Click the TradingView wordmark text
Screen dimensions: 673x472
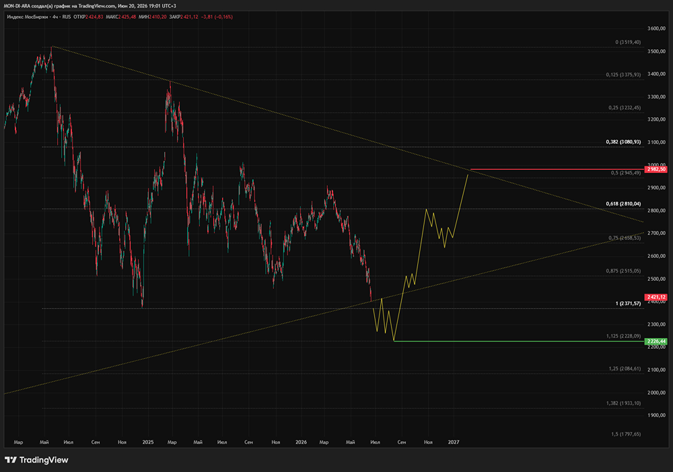(x=44, y=460)
